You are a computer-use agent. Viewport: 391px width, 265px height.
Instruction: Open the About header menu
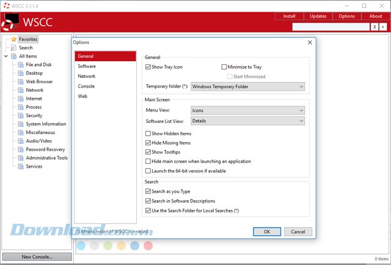(x=376, y=17)
